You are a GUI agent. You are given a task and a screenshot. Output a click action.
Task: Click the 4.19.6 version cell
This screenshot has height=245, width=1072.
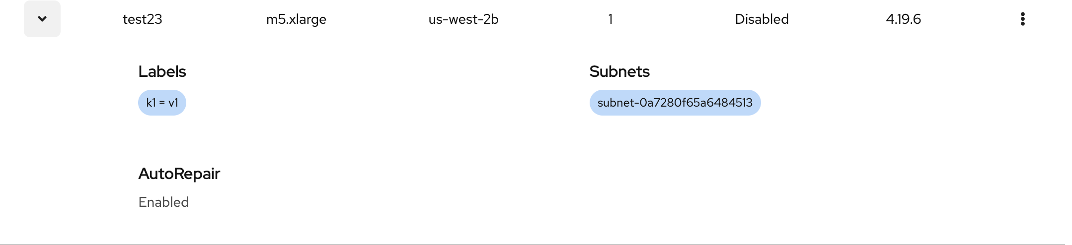(903, 19)
